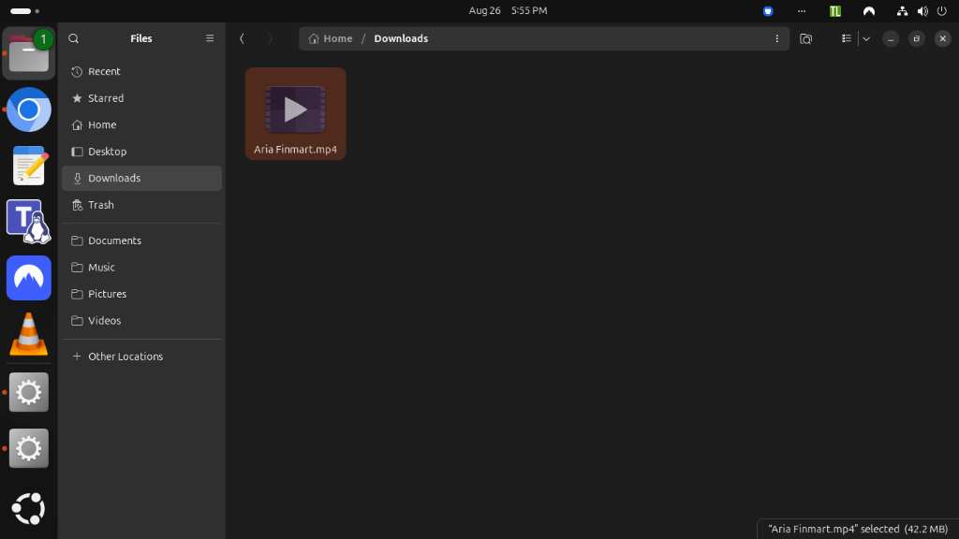Expand the view options dropdown arrow
Image resolution: width=959 pixels, height=539 pixels.
point(866,38)
